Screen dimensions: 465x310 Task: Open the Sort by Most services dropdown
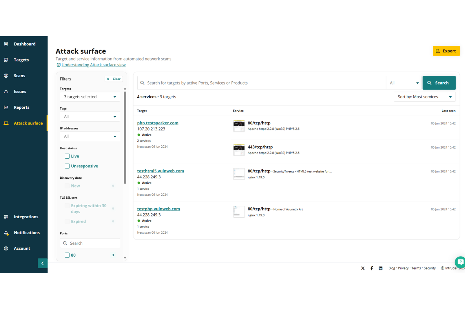(x=424, y=96)
